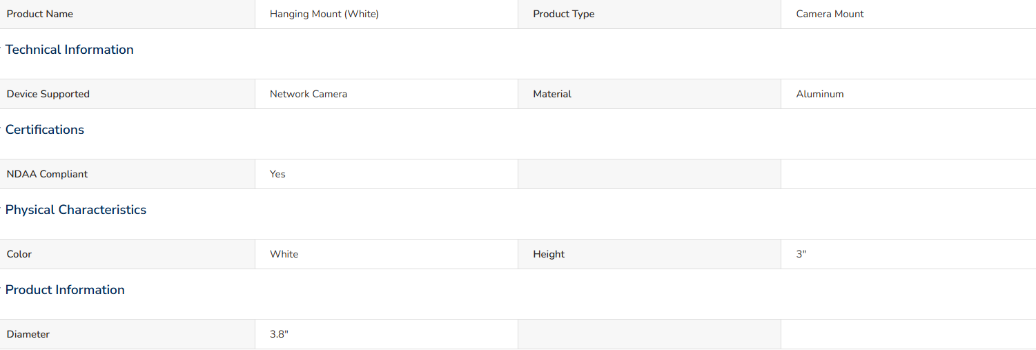1036x350 pixels.
Task: Click the Color label cell
Action: pos(127,254)
